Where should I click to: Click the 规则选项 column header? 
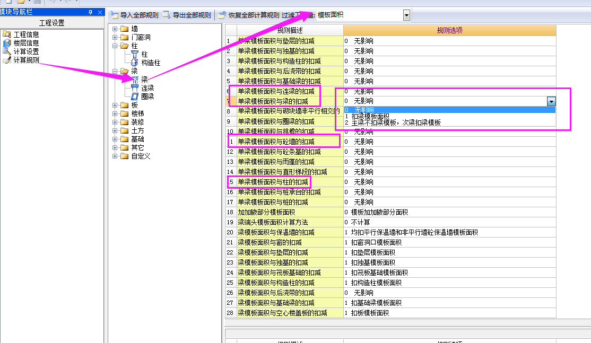(450, 30)
